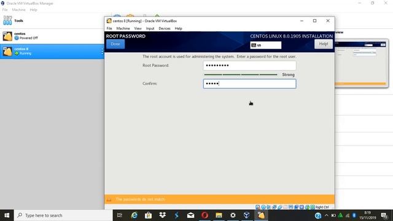Open Help menu of VM window
Screen dimensions: 393x221
tap(179, 29)
